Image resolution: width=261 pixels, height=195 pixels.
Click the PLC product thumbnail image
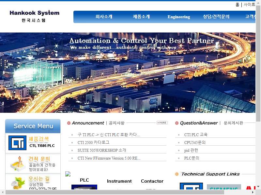[x=84, y=187]
